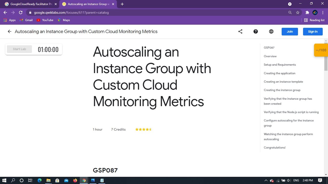Click the address bar zoom magnifier icon
328x184 pixels.
(x=290, y=13)
